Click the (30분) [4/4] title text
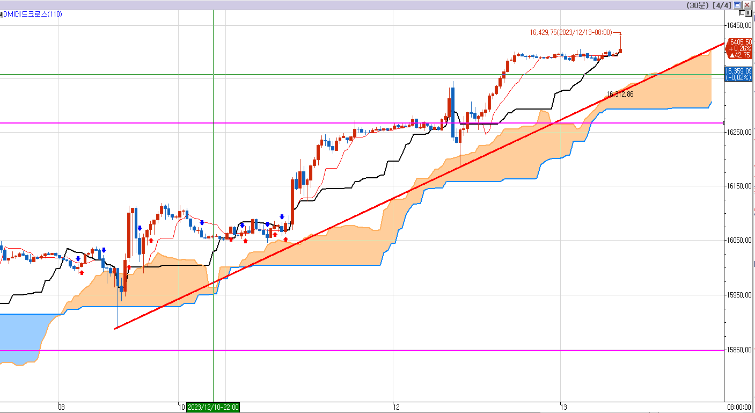Viewport: 755px width, 413px height. (x=709, y=5)
